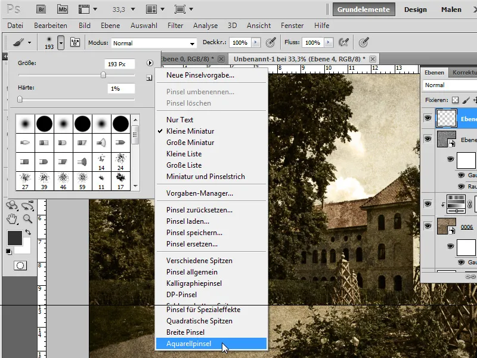Image resolution: width=477 pixels, height=358 pixels.
Task: Click the Größe size slider handle
Action: pos(103,75)
